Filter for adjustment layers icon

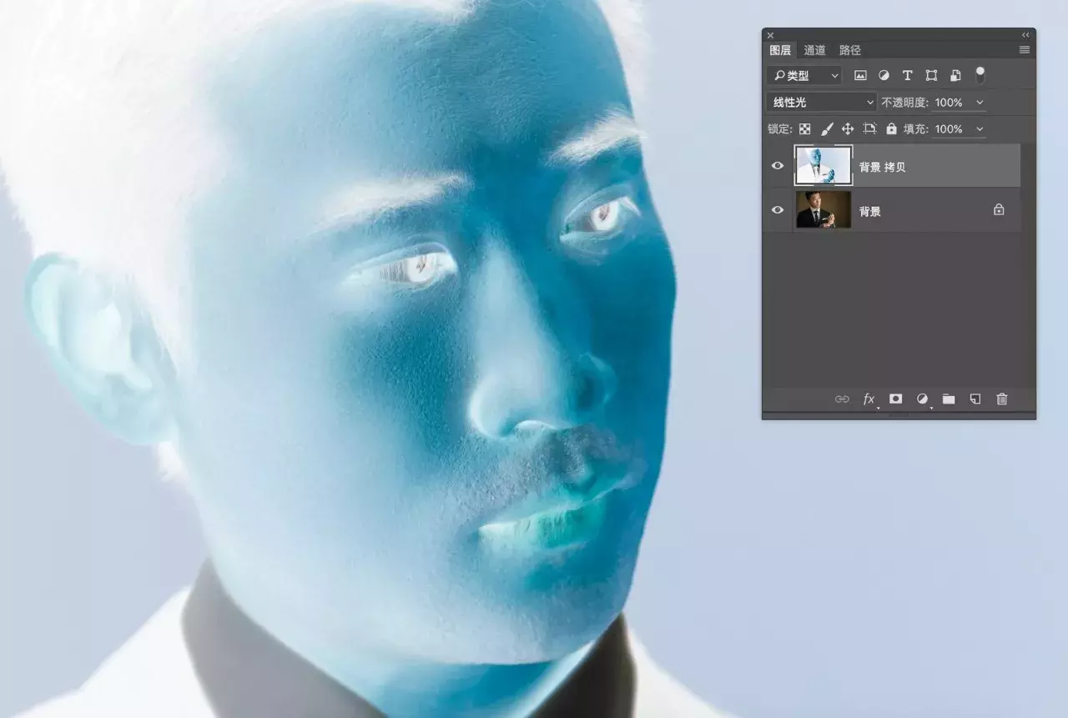884,76
